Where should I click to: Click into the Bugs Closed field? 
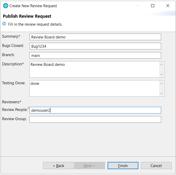[95, 46]
